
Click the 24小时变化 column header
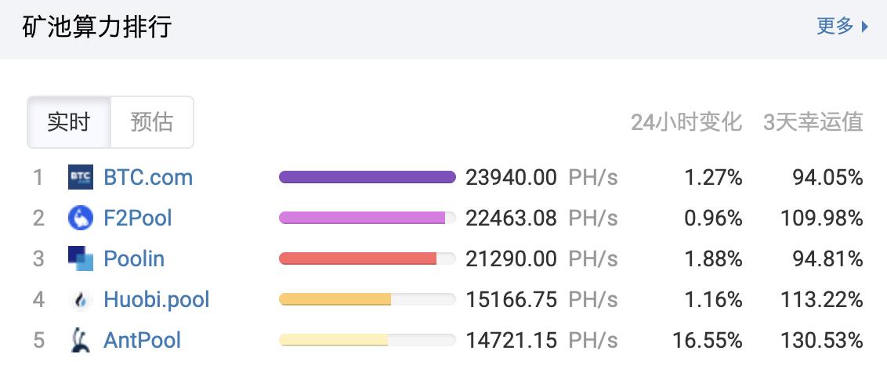686,122
